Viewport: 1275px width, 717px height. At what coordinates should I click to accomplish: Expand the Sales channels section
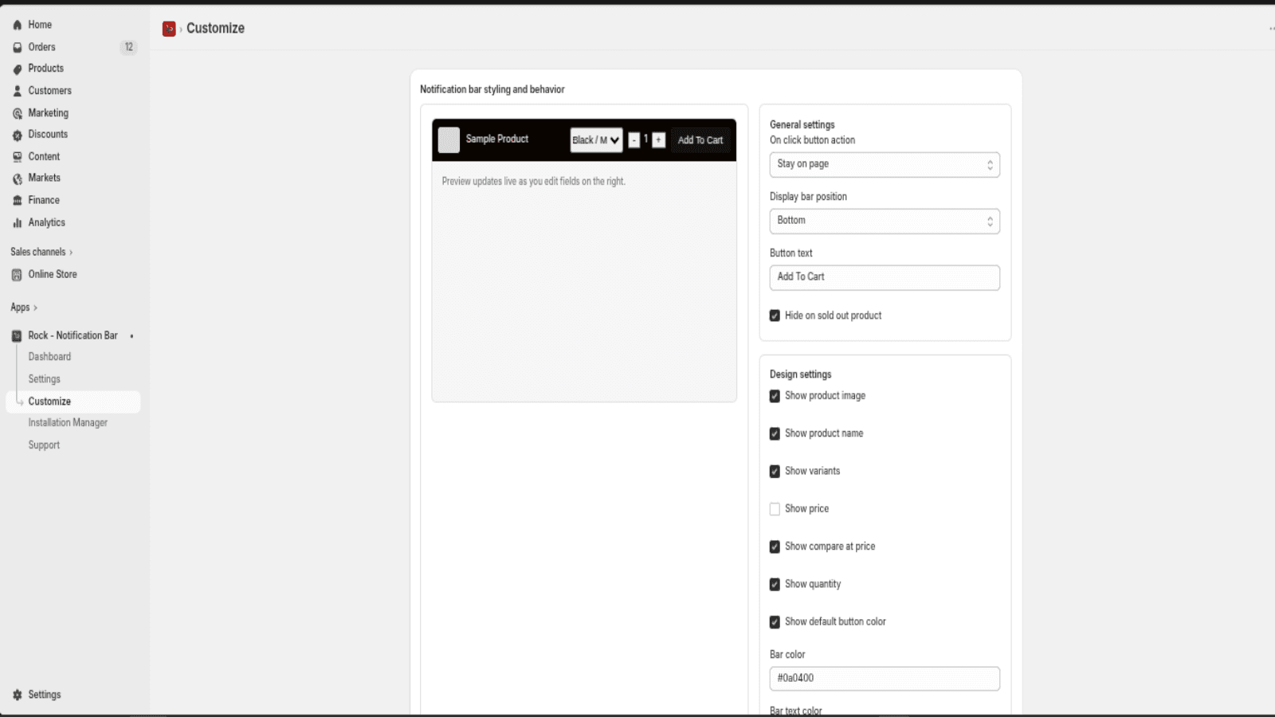(x=41, y=253)
